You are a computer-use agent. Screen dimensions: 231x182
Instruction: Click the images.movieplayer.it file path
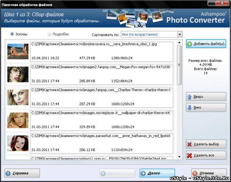click(x=101, y=113)
